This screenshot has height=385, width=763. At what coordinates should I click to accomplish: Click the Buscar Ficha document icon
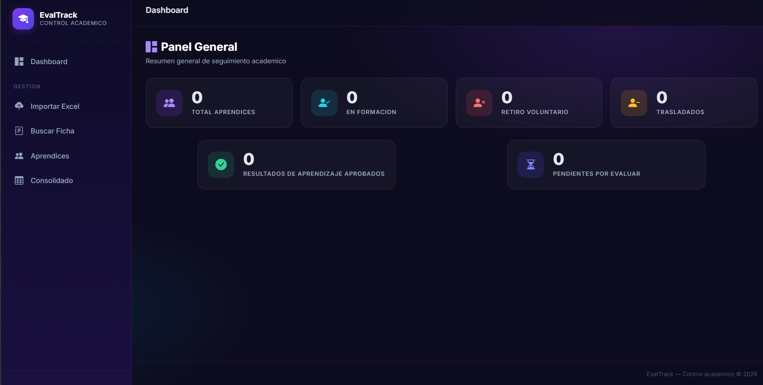[x=19, y=131]
